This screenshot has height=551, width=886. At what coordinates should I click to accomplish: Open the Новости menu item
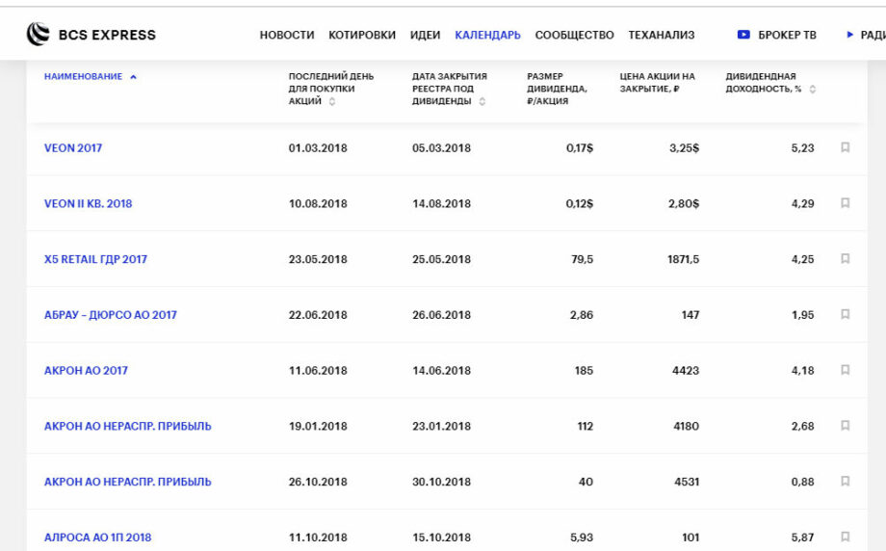click(x=287, y=35)
